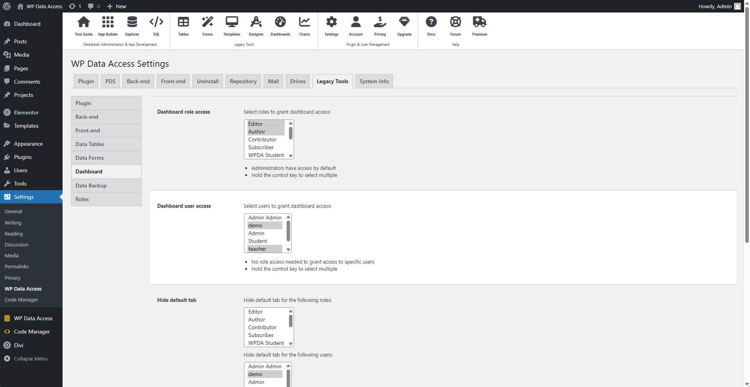Open the App Builder
The height and width of the screenshot is (387, 750).
[x=108, y=25]
